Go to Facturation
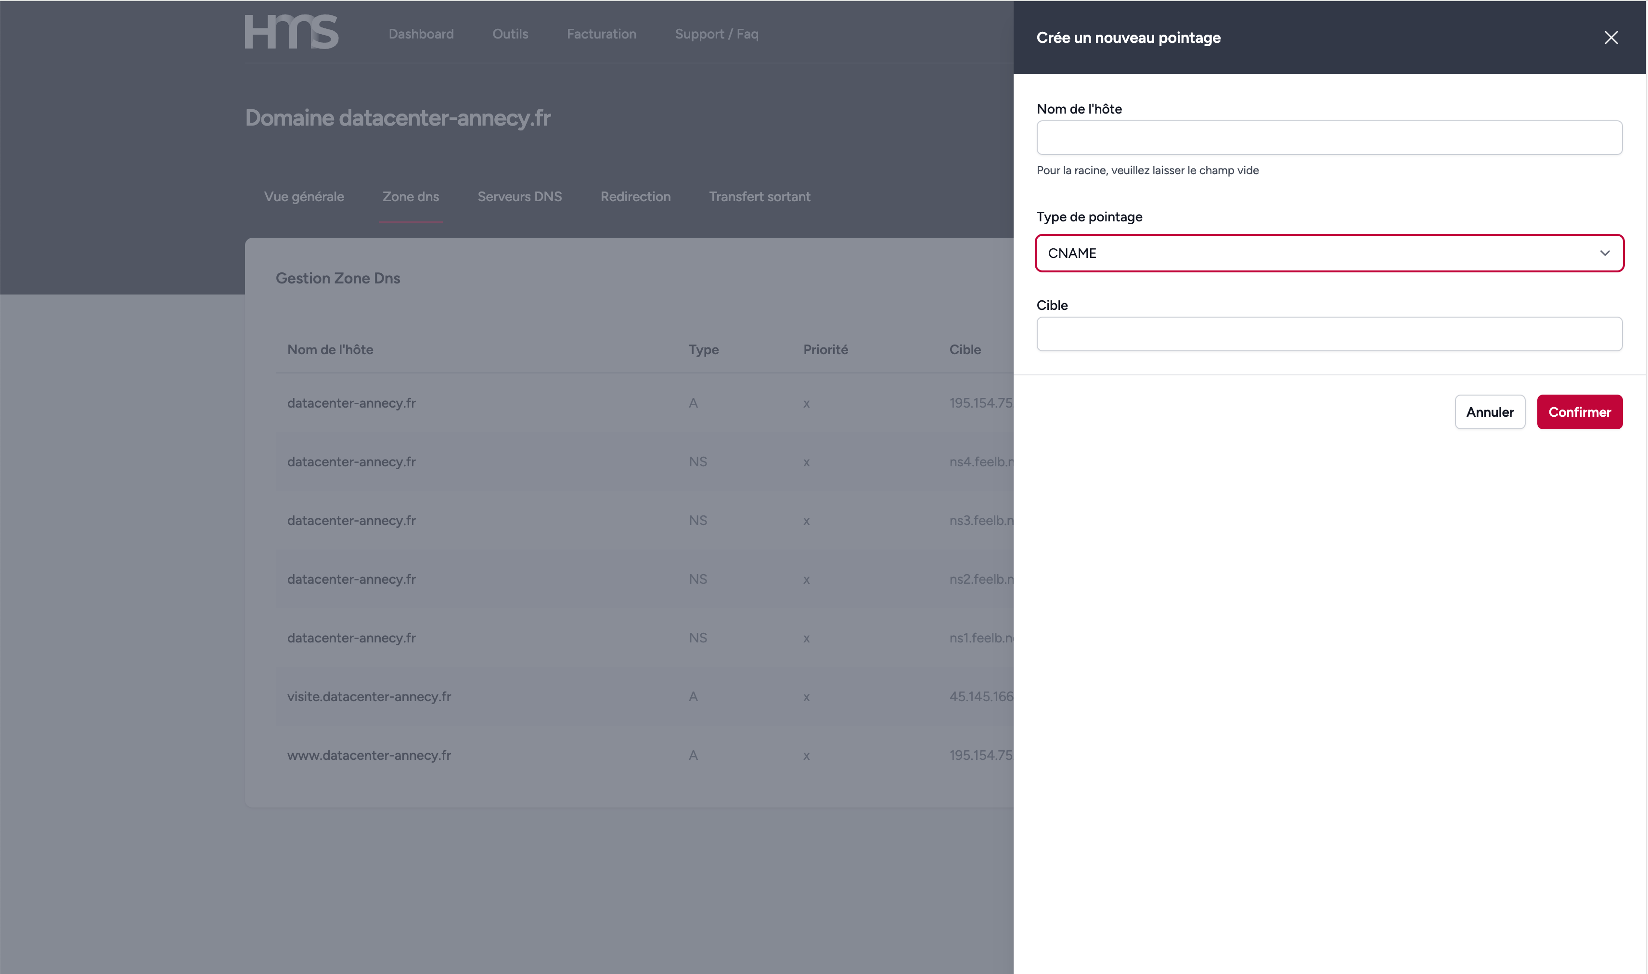This screenshot has height=974, width=1648. [x=601, y=34]
